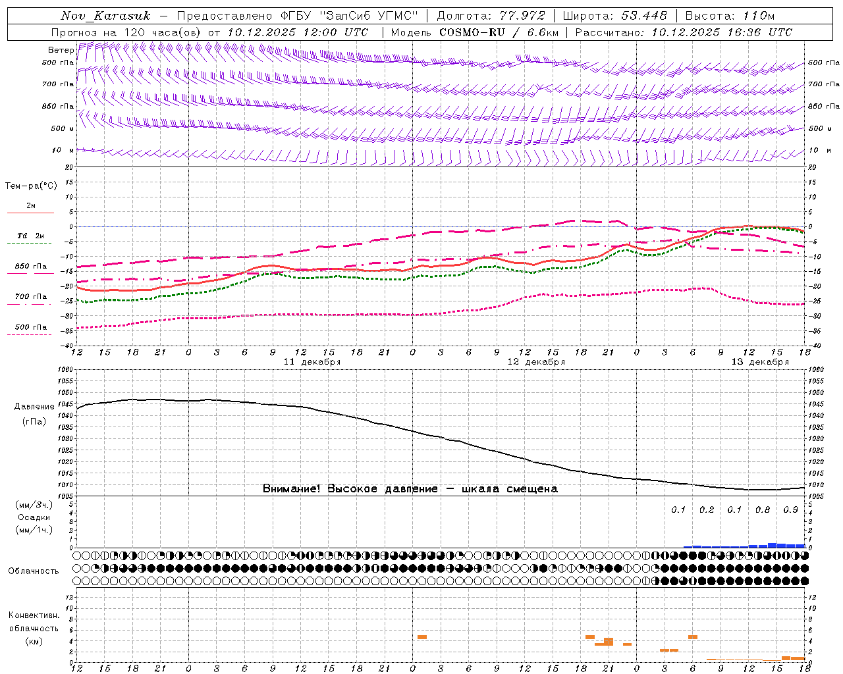Image resolution: width=843 pixels, height=674 pixels.
Task: Click the 0.2 precipitation amount value
Action: 707,509
